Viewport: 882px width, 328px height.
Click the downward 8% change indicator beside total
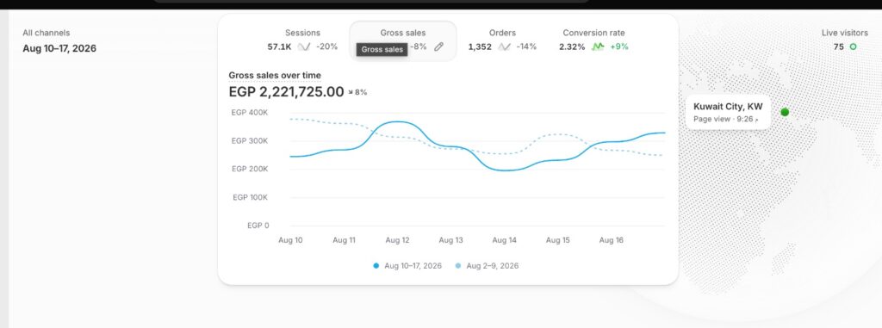point(357,92)
